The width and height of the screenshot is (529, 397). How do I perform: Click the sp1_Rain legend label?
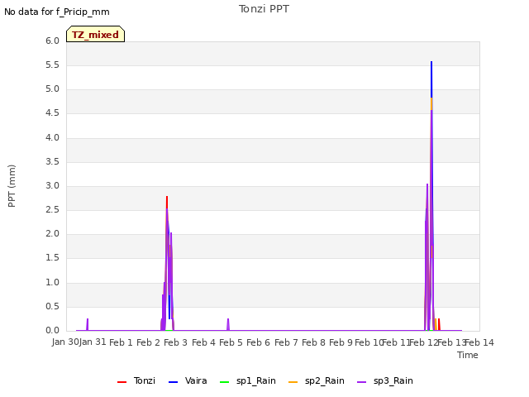point(256,380)
